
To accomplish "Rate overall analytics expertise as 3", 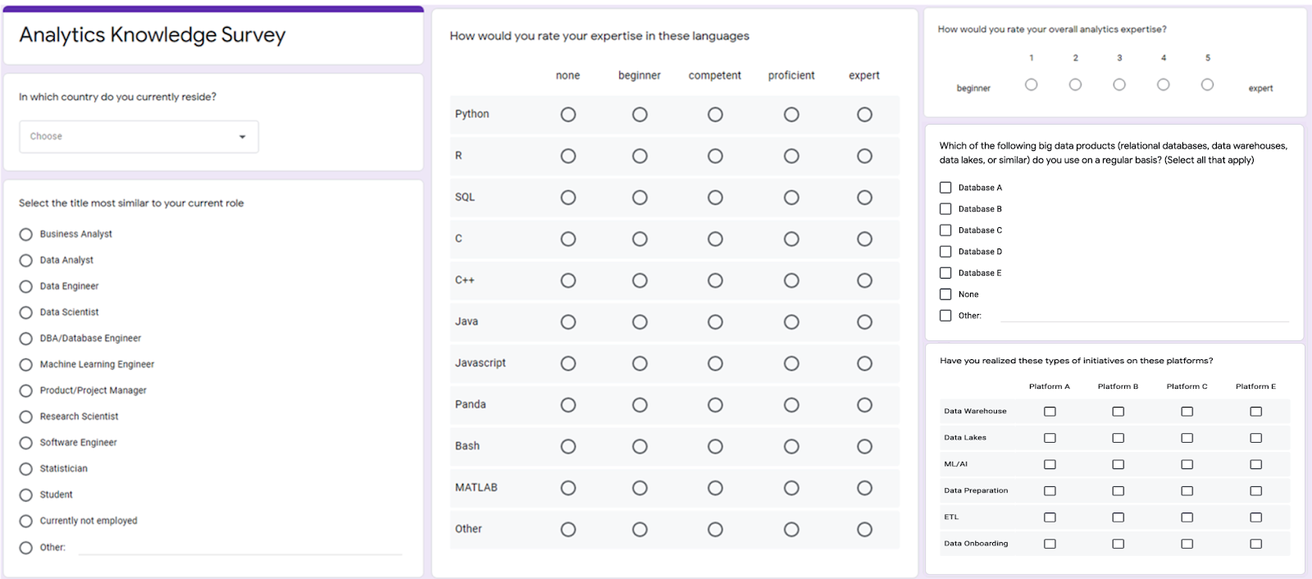I will click(1118, 84).
